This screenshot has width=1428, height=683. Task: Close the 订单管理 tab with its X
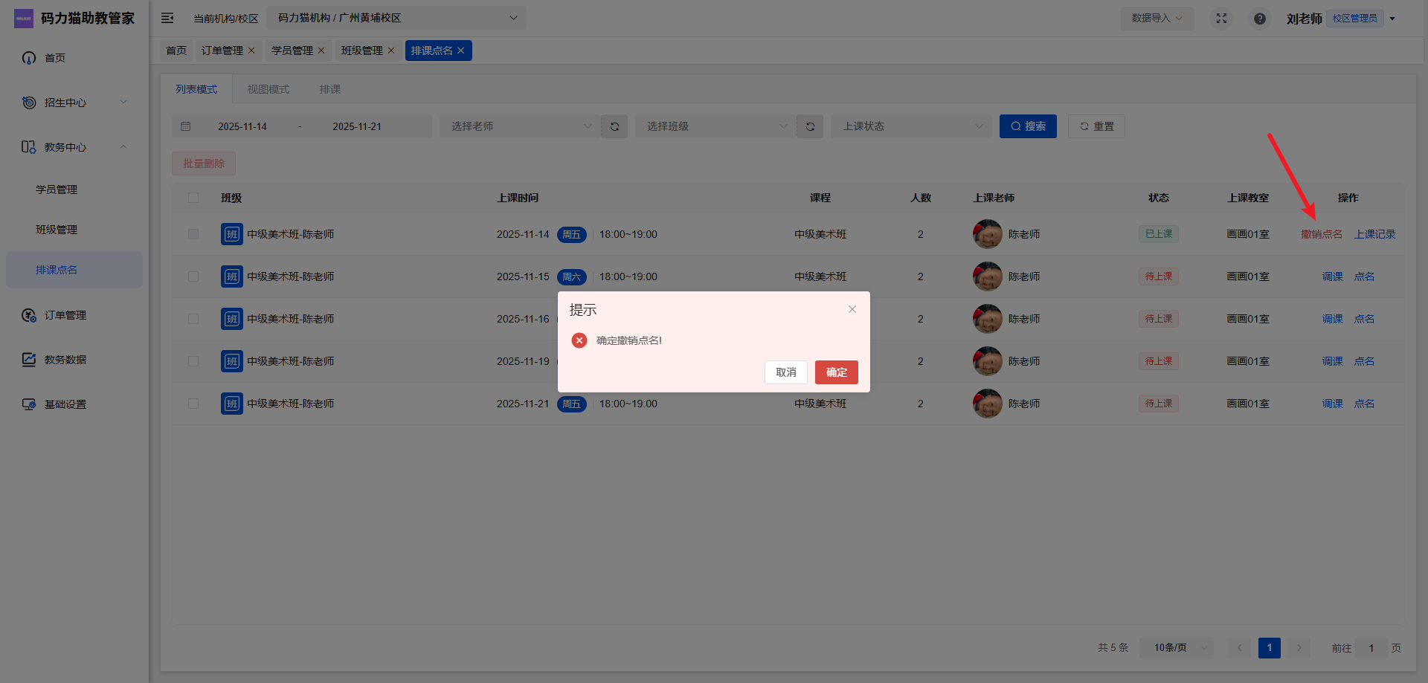pyautogui.click(x=251, y=51)
